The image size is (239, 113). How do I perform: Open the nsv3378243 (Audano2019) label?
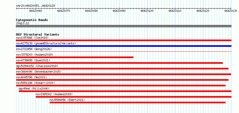tap(35, 55)
